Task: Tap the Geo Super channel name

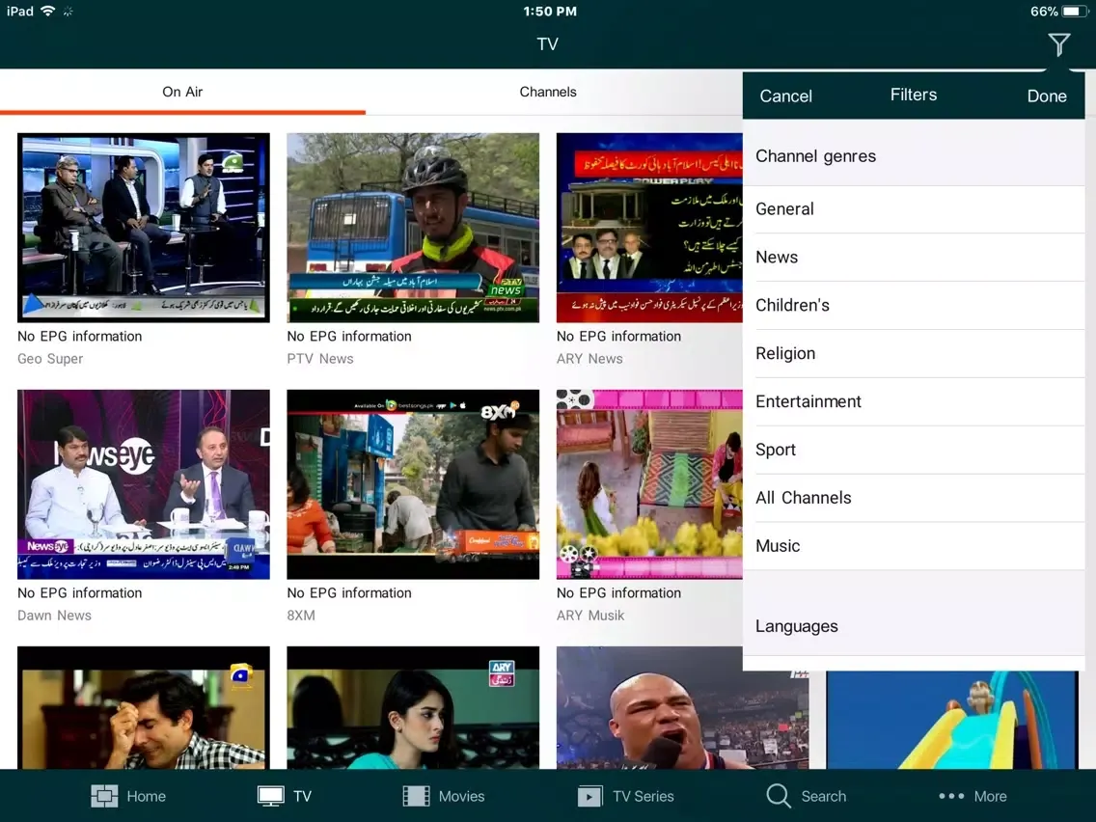Action: (50, 359)
